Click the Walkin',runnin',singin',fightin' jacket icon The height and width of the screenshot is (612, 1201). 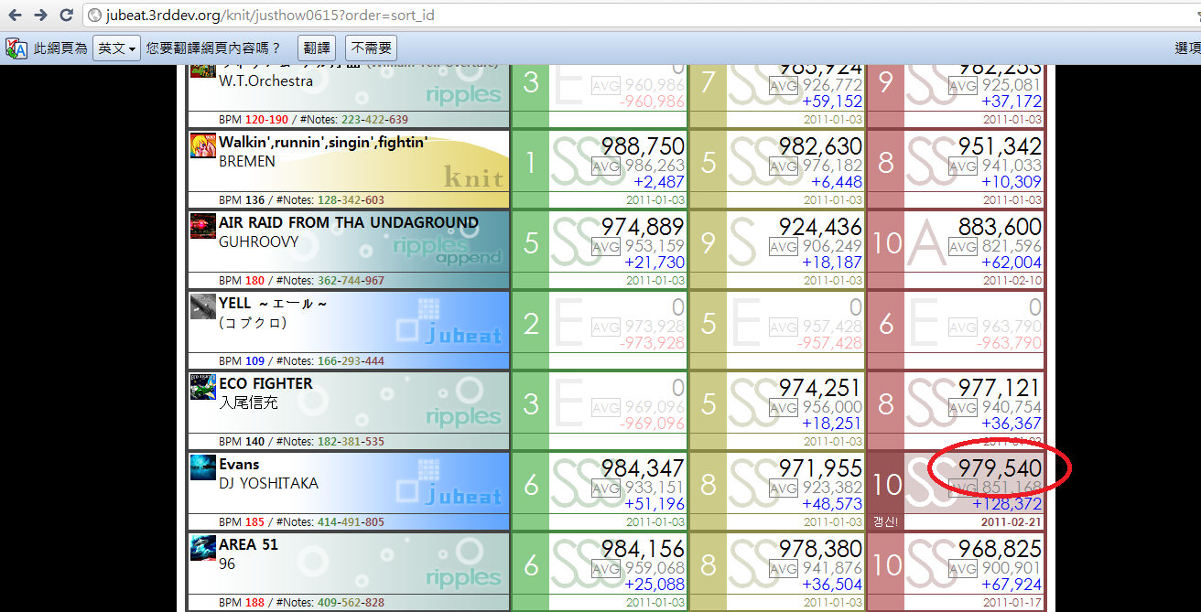(203, 146)
